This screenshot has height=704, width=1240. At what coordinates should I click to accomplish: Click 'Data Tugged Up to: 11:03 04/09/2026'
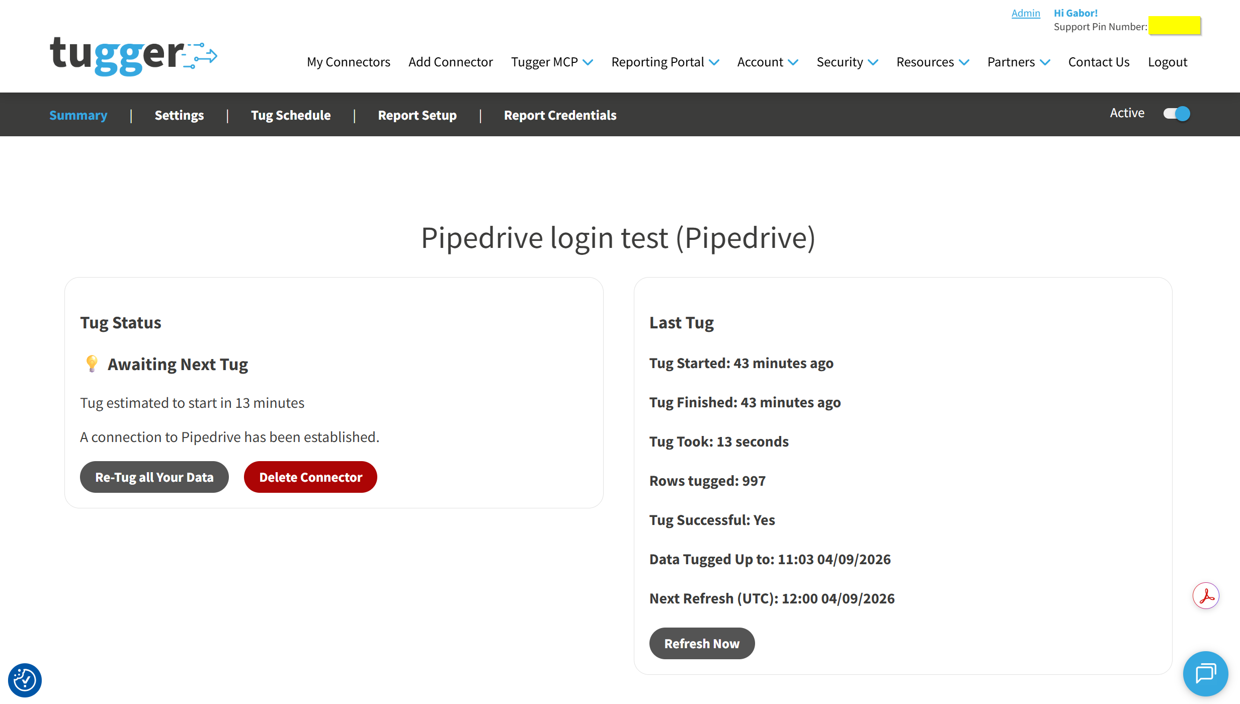tap(770, 559)
